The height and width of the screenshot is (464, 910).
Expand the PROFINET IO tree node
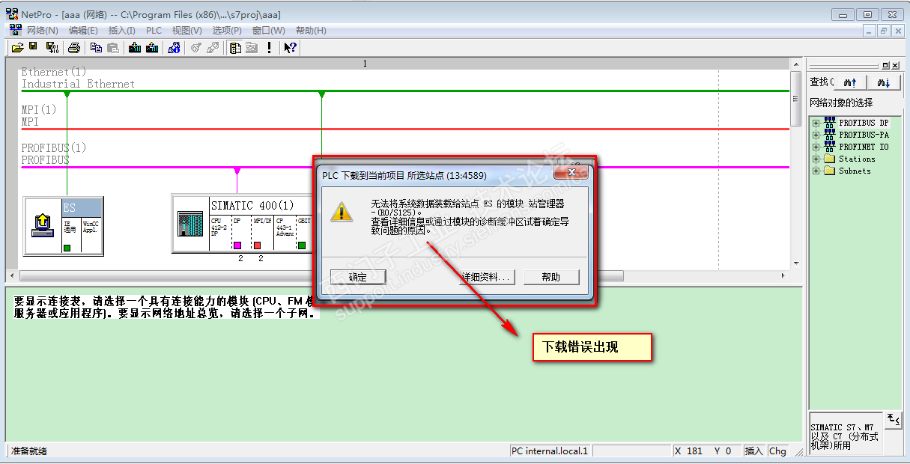pyautogui.click(x=816, y=147)
